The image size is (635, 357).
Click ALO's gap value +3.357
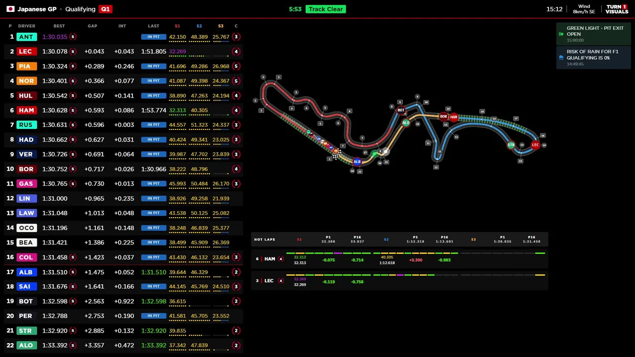point(94,345)
